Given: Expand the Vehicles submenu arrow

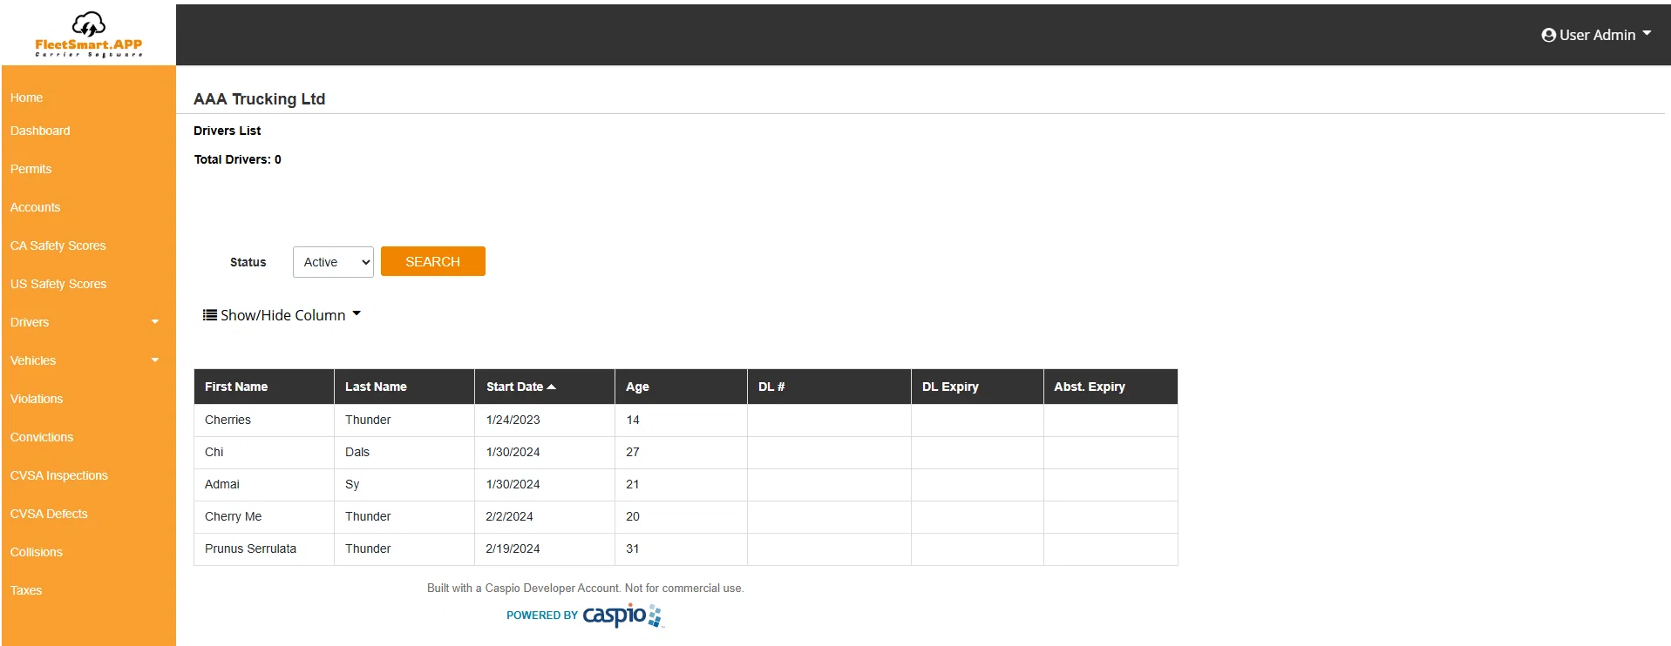Looking at the screenshot, I should 155,360.
